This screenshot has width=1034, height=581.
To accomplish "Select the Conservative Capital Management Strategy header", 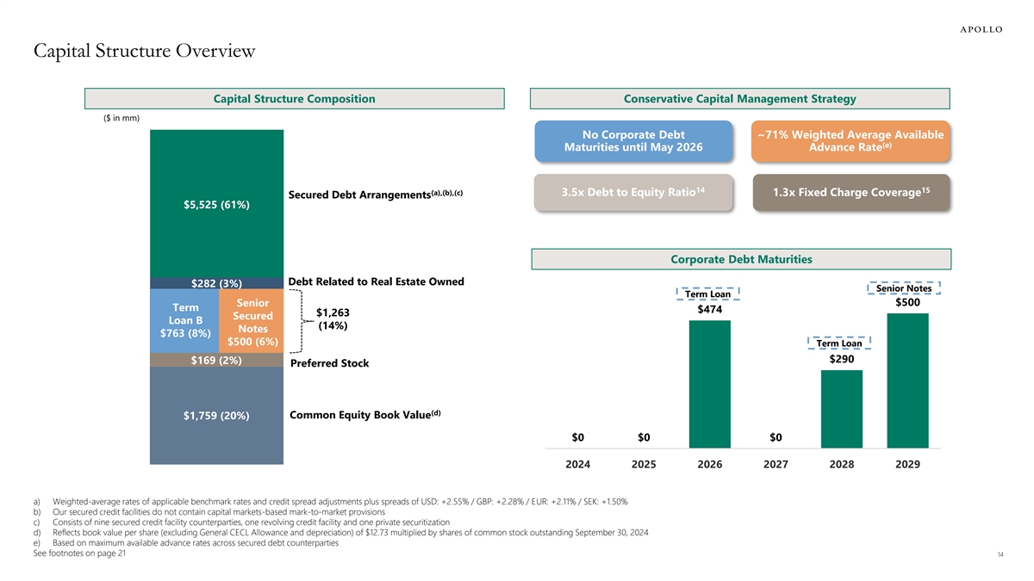I will click(739, 99).
